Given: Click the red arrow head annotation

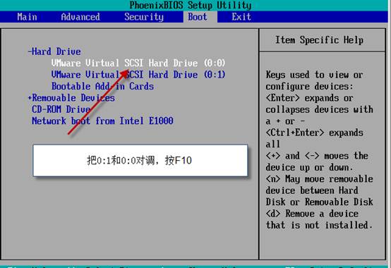Looking at the screenshot, I should click(x=124, y=74).
